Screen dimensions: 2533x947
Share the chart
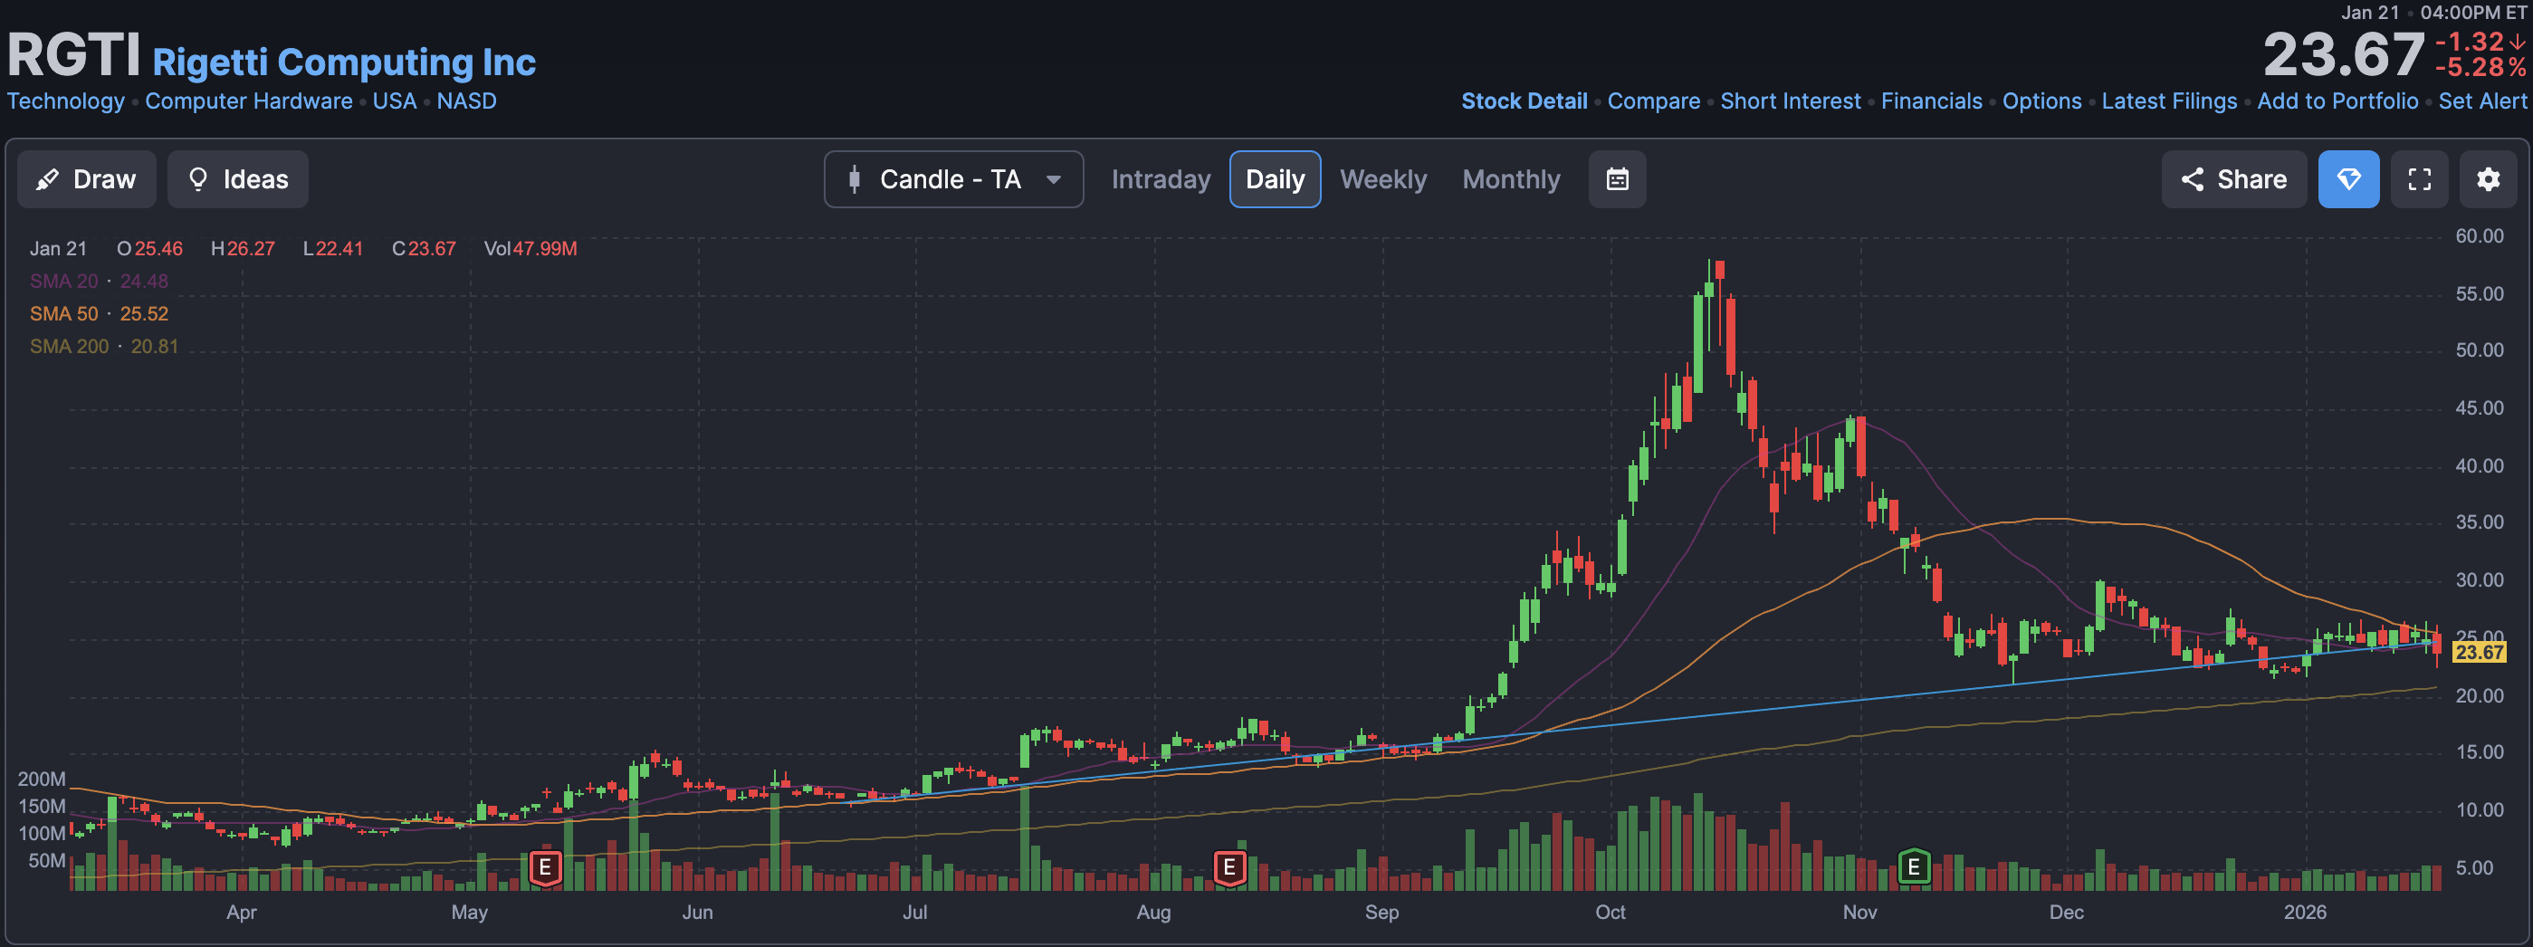[2234, 179]
